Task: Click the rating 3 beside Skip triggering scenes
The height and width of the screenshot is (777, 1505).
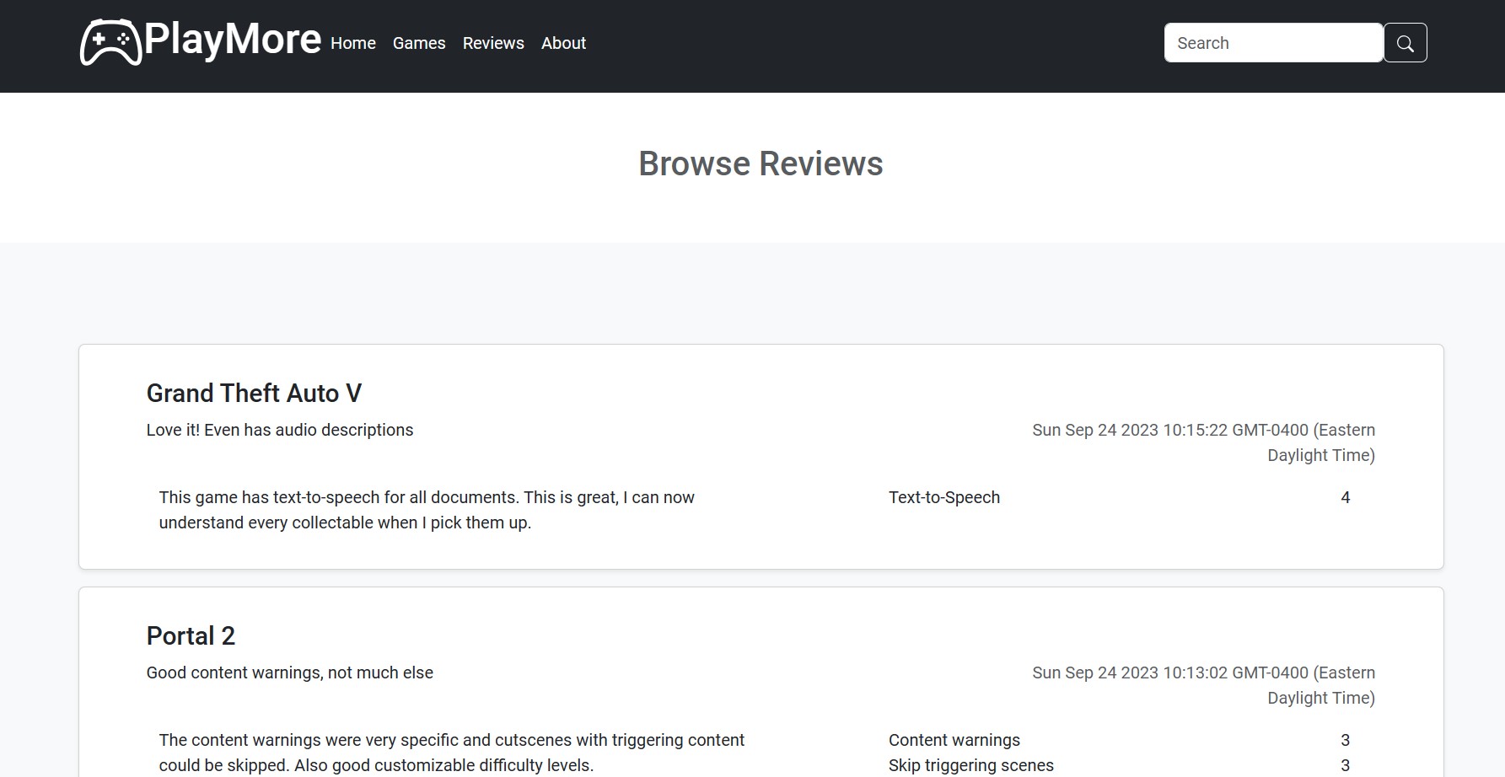Action: [1346, 765]
